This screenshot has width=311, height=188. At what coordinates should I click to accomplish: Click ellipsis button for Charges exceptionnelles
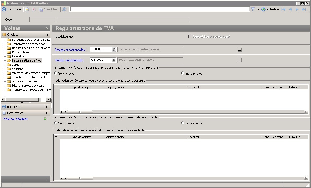click(240, 50)
